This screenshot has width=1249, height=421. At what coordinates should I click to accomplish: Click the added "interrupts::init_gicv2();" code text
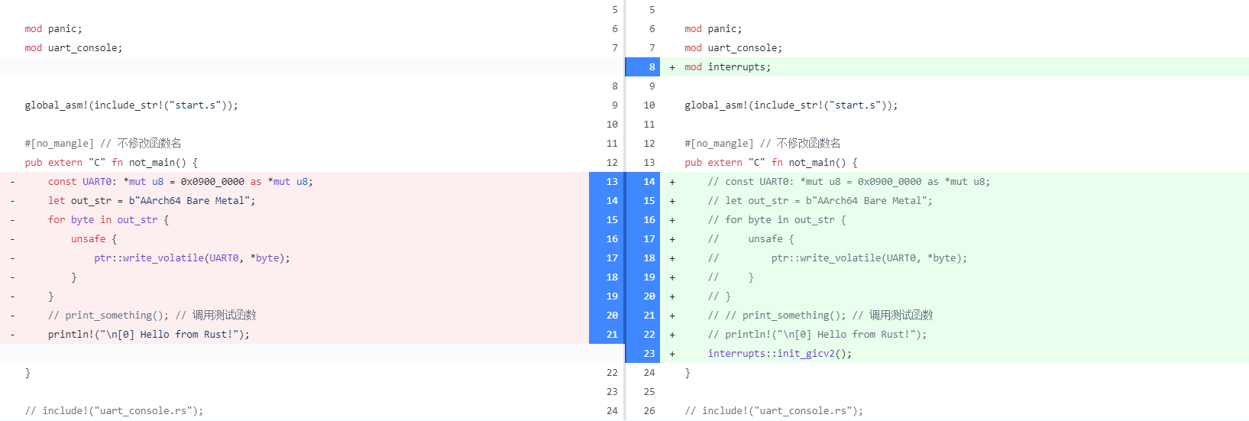coord(779,354)
